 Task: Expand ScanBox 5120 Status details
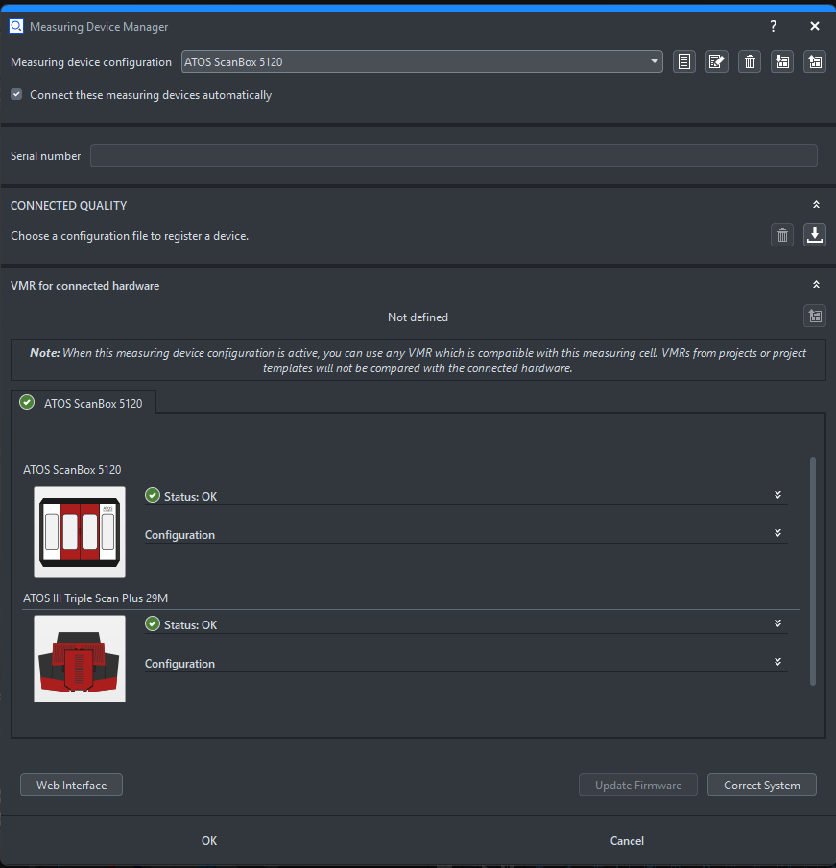[x=777, y=495]
